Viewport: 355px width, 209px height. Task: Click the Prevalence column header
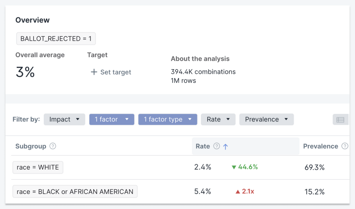tap(320, 146)
